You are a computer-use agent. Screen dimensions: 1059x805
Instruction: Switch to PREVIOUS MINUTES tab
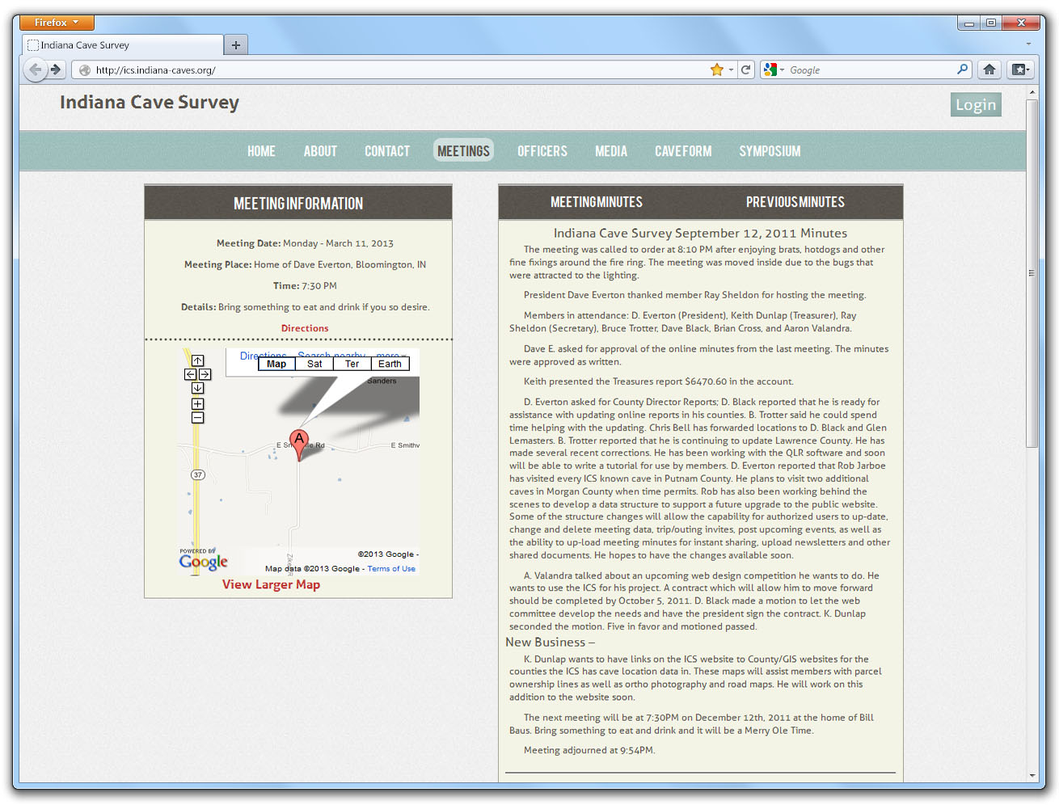point(795,202)
